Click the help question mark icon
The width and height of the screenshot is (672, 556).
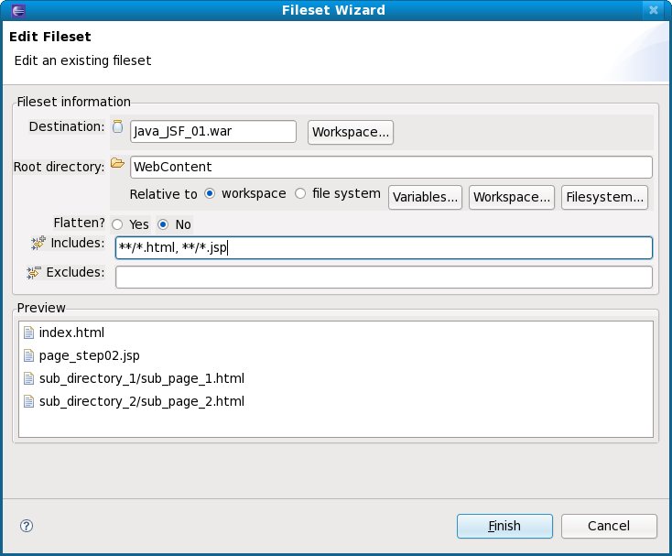[x=26, y=526]
